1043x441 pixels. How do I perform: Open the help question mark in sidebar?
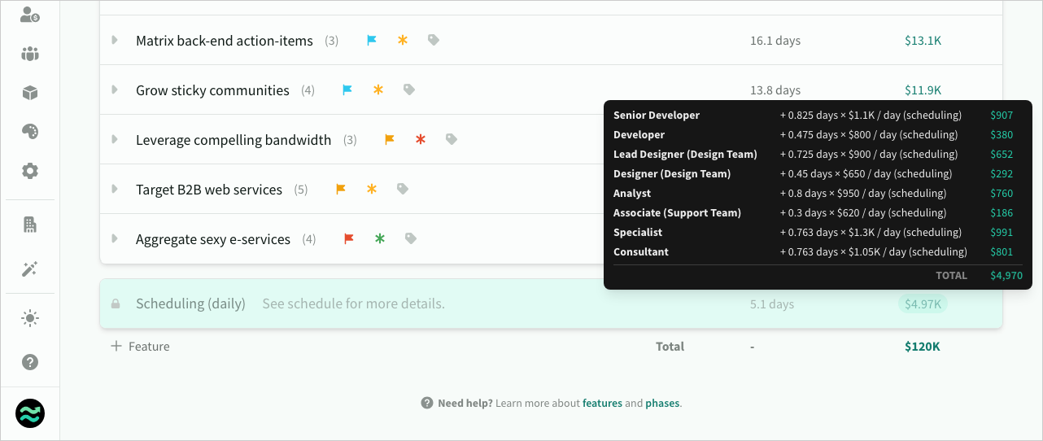[x=30, y=362]
